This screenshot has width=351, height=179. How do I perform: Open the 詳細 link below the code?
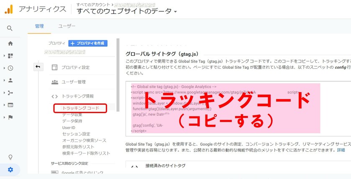click(341, 150)
